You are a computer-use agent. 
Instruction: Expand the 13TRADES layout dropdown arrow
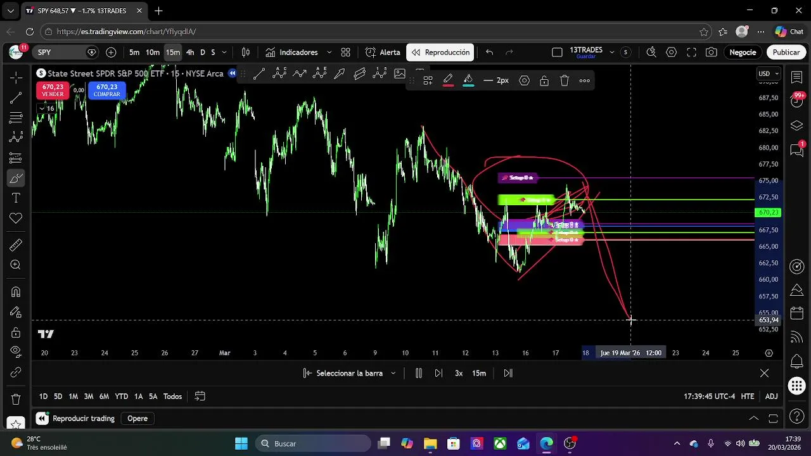611,53
